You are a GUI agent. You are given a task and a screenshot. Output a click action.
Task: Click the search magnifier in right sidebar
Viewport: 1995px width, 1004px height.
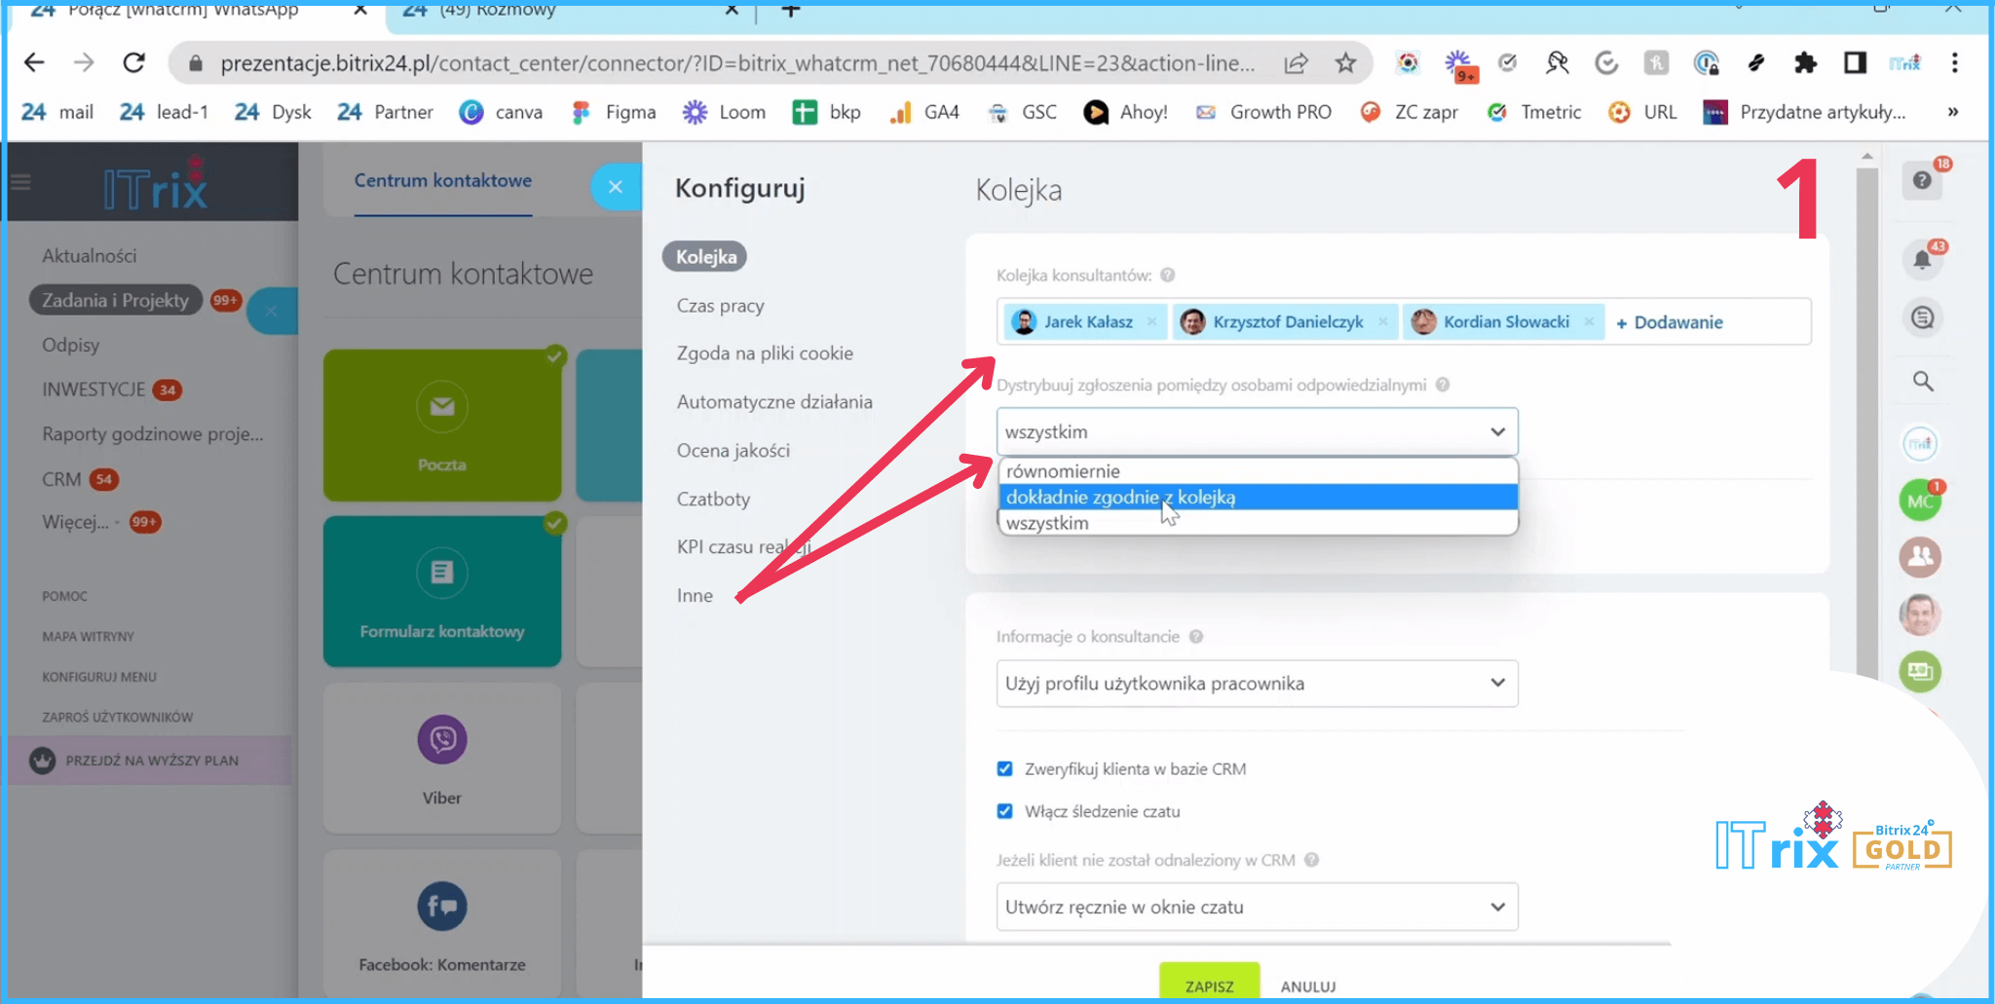tap(1922, 381)
